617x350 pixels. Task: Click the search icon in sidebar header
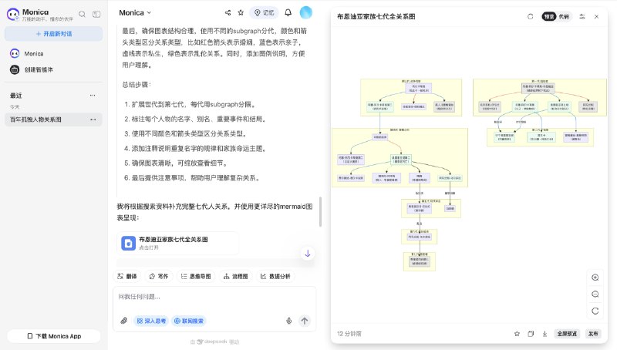pos(82,14)
